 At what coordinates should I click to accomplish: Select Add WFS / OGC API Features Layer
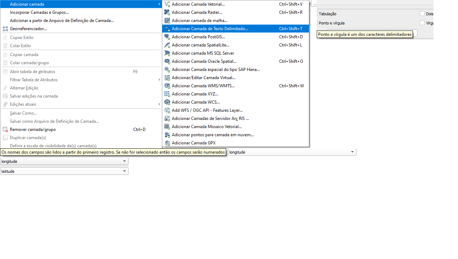click(207, 110)
